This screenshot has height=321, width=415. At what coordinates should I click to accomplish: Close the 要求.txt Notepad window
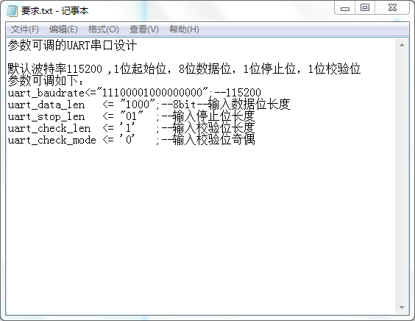pyautogui.click(x=392, y=7)
